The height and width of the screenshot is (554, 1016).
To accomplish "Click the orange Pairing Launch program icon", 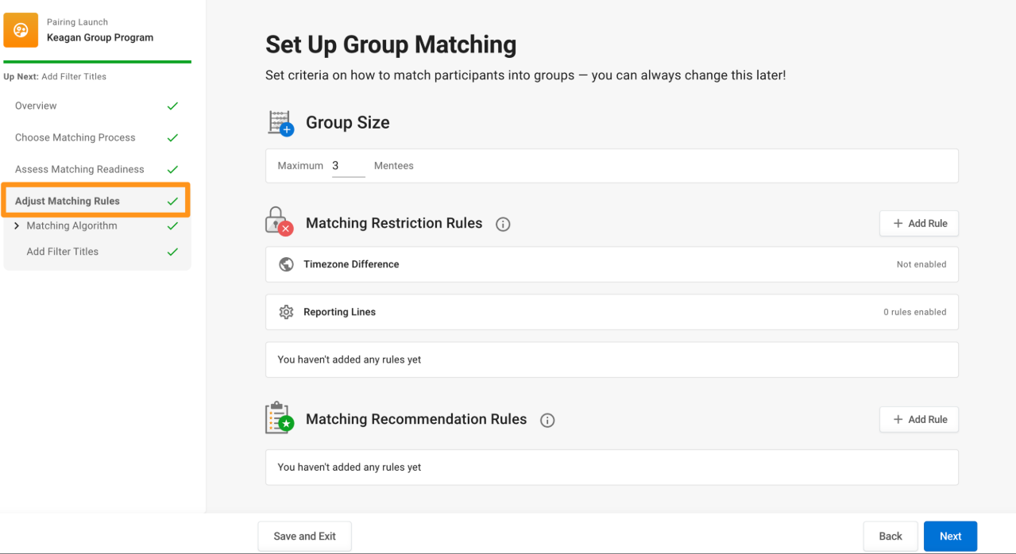I will pyautogui.click(x=21, y=30).
